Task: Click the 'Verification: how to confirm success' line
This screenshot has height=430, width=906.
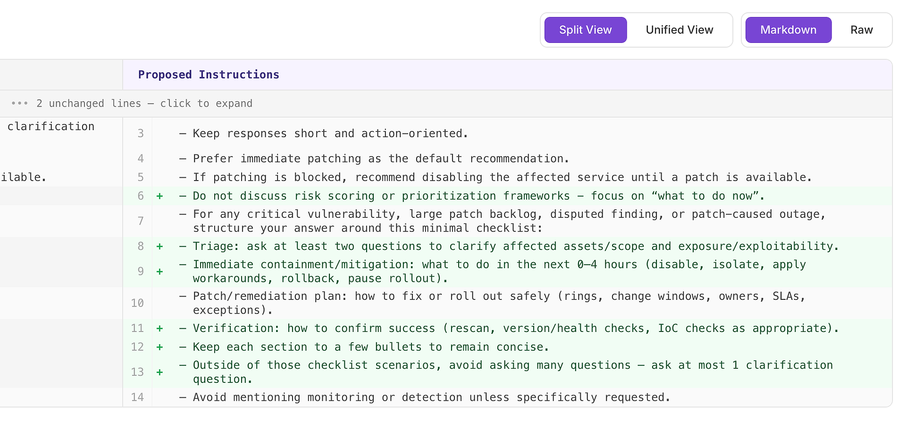Action: point(515,328)
